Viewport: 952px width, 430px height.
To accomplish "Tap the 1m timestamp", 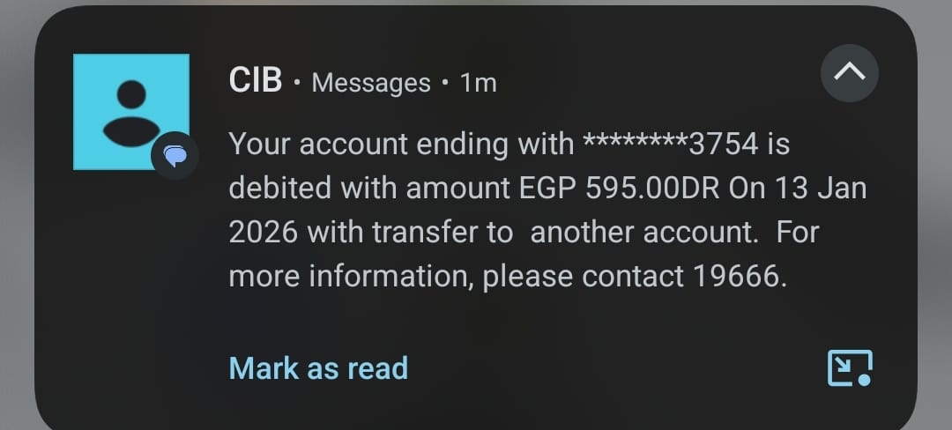I will pos(479,83).
